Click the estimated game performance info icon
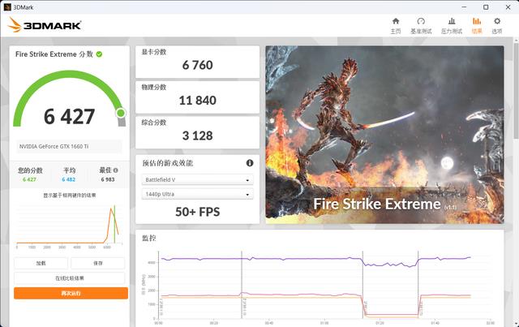 pos(250,163)
